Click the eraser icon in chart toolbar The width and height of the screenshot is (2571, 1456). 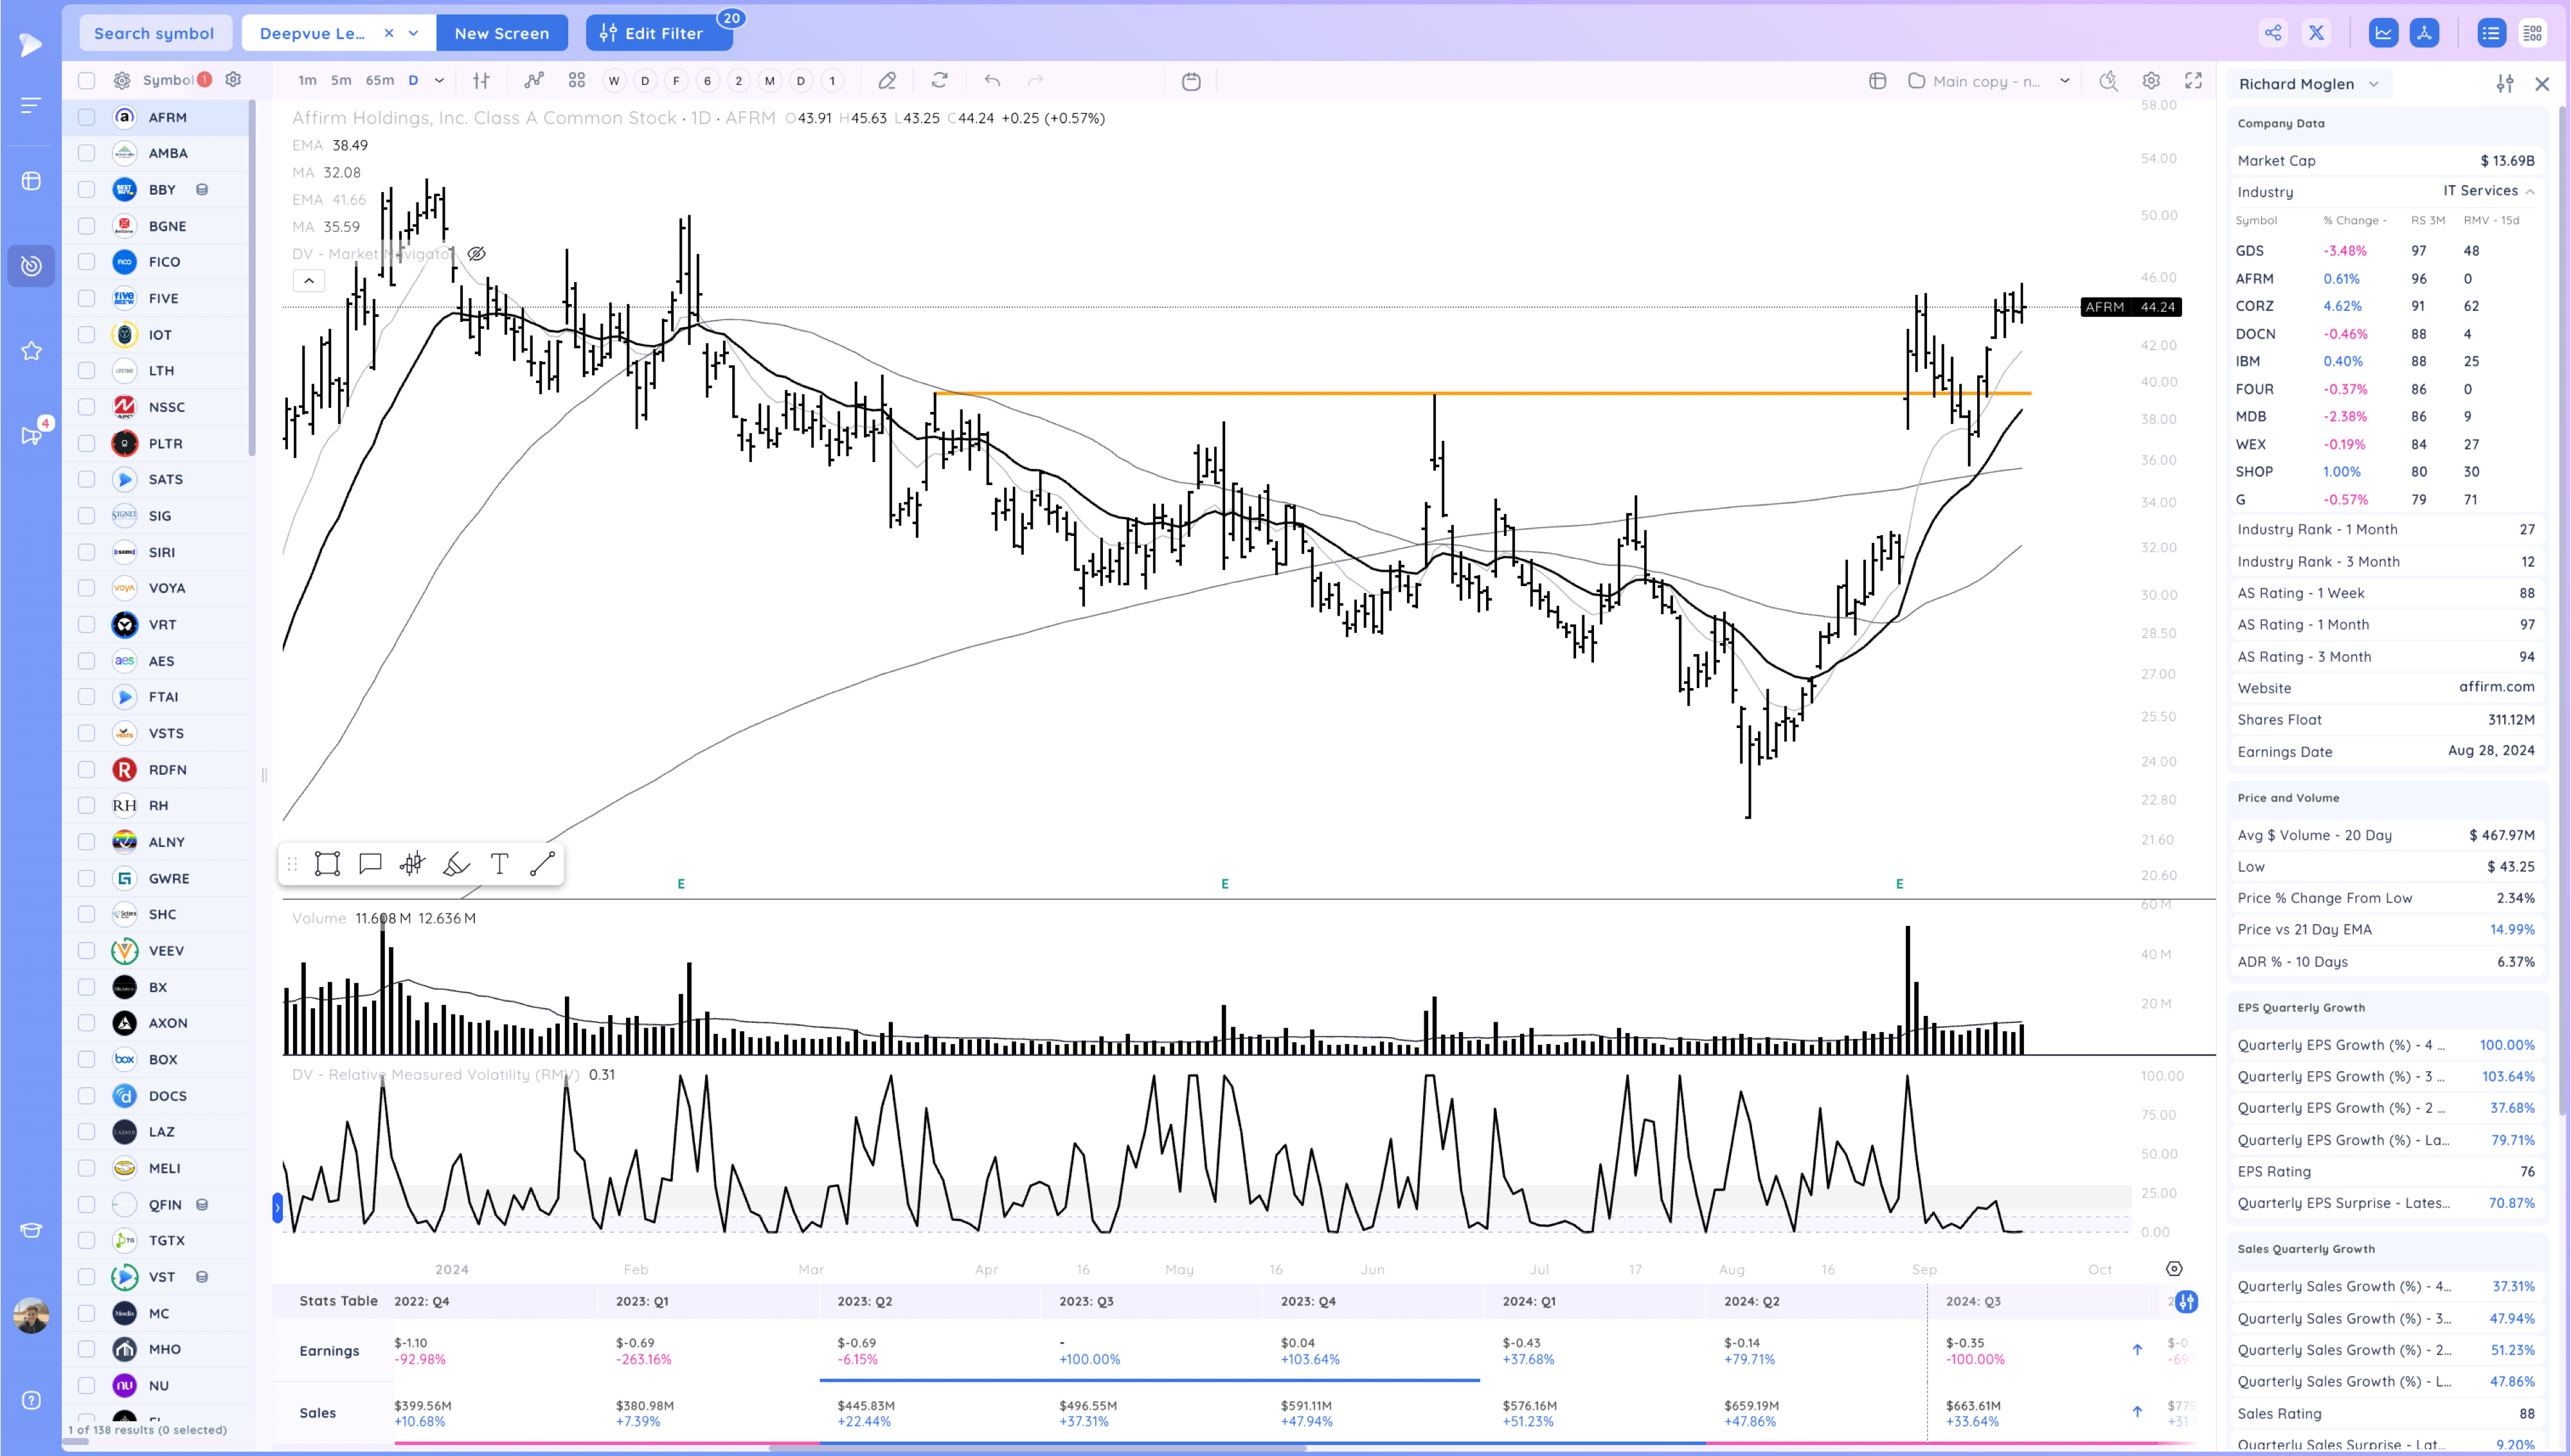(x=886, y=81)
